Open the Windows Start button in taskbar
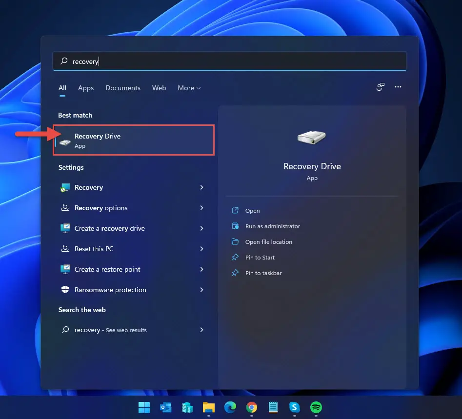 (144, 407)
